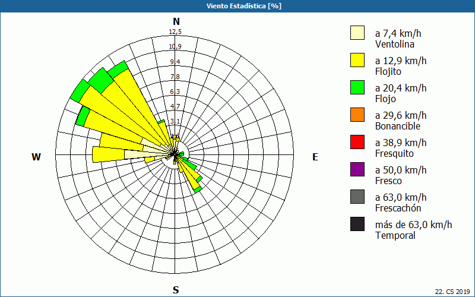Click the 'a 12,9 km/h' legend text
This screenshot has height=297, width=475.
(401, 61)
